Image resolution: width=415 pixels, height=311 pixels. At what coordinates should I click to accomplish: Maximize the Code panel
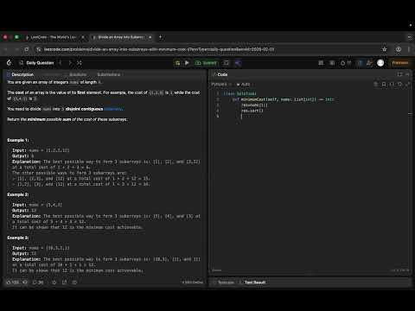click(399, 74)
